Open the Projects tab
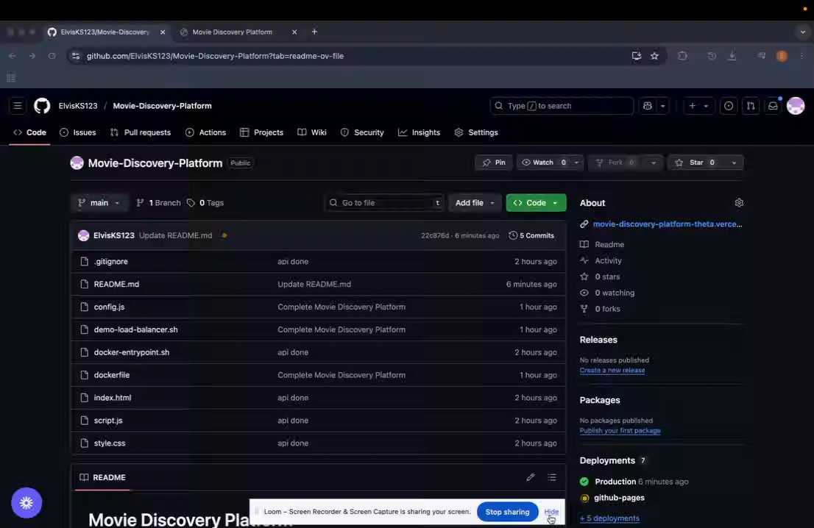 click(262, 133)
